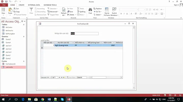
Task: Toggle Bold formatting
Action: (x=121, y=14)
